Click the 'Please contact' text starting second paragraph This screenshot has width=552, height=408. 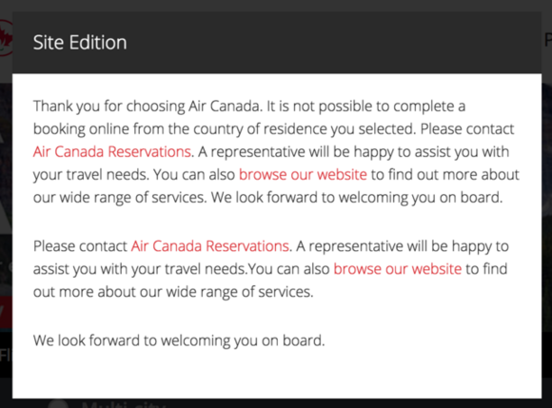tap(80, 246)
